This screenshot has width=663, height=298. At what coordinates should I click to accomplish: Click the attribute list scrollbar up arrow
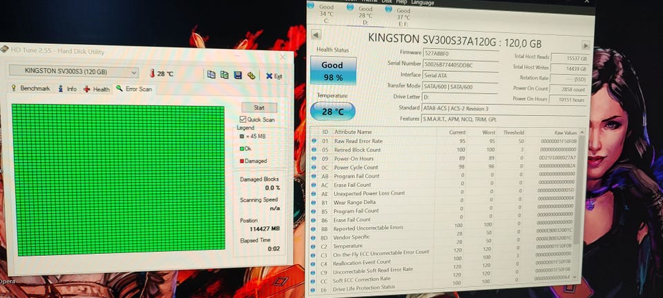pyautogui.click(x=583, y=132)
